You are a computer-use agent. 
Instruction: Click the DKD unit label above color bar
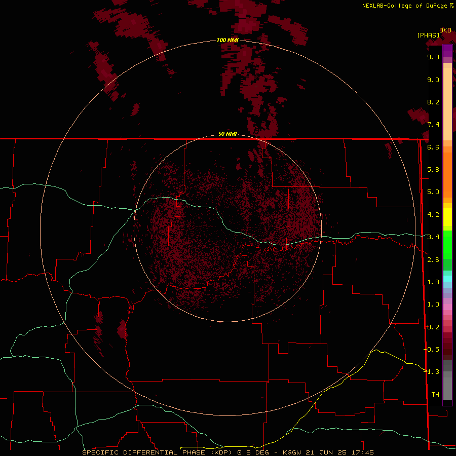coord(445,30)
